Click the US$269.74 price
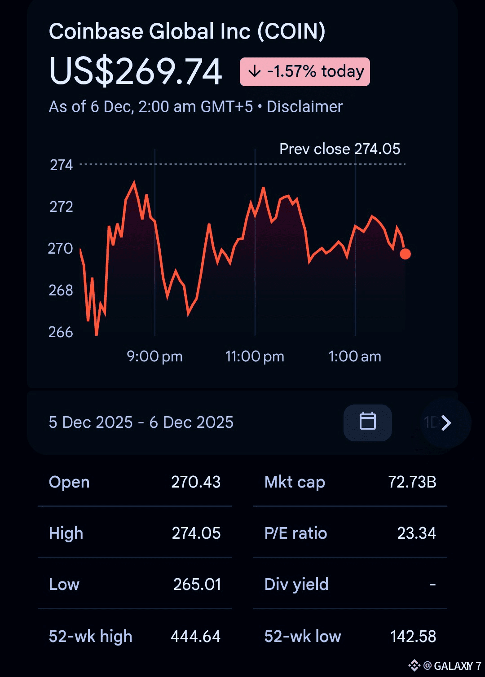 tap(136, 71)
